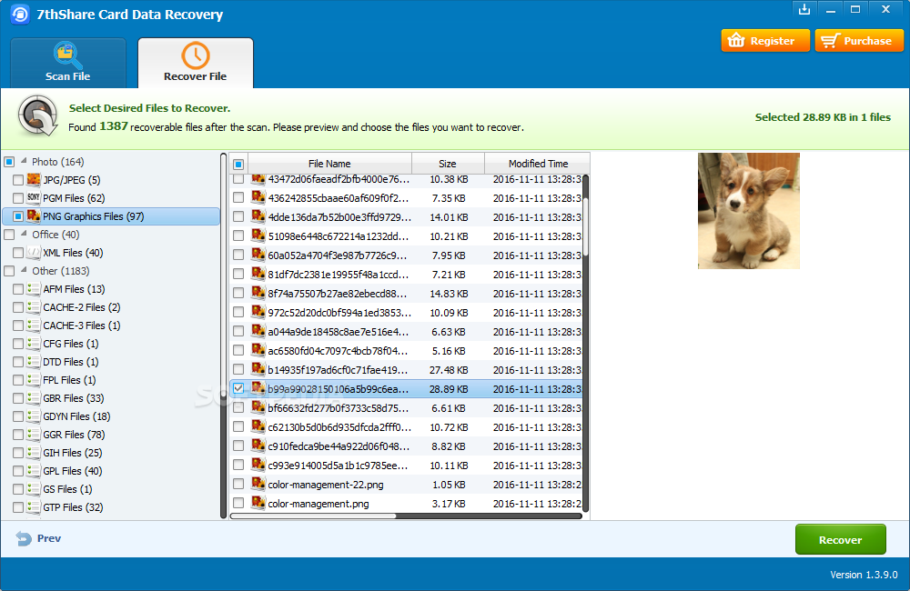The height and width of the screenshot is (591, 910).
Task: Switch to the Recover File tab
Action: pos(195,63)
